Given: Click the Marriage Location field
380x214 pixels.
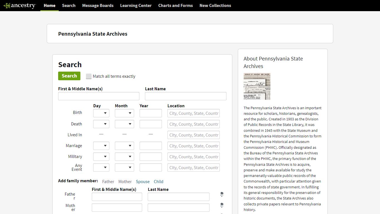Looking at the screenshot, I should click(194, 146).
